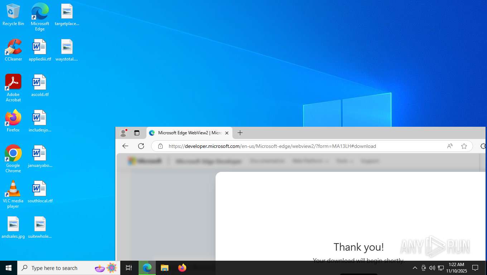Image resolution: width=487 pixels, height=275 pixels.
Task: Open Edge tab actions menu icon
Action: 137,133
